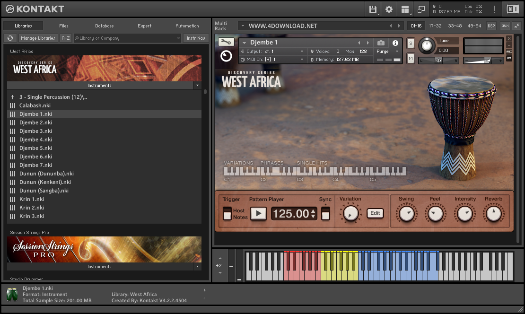525x314 pixels.
Task: Click the Manage Libraries button
Action: point(38,38)
